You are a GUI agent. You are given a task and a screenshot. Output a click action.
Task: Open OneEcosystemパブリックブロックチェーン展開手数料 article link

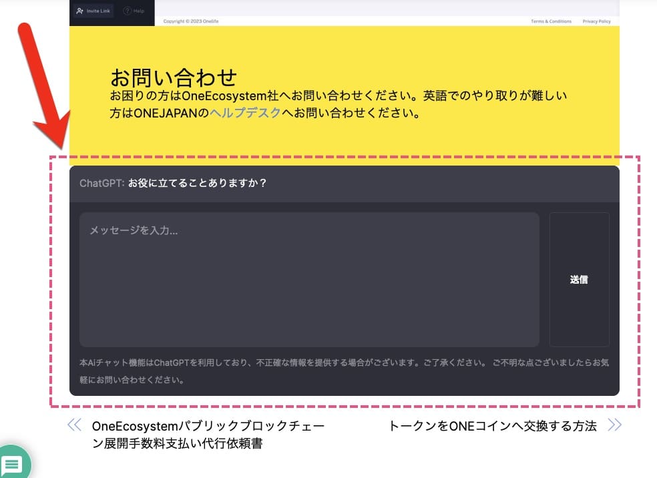click(208, 435)
